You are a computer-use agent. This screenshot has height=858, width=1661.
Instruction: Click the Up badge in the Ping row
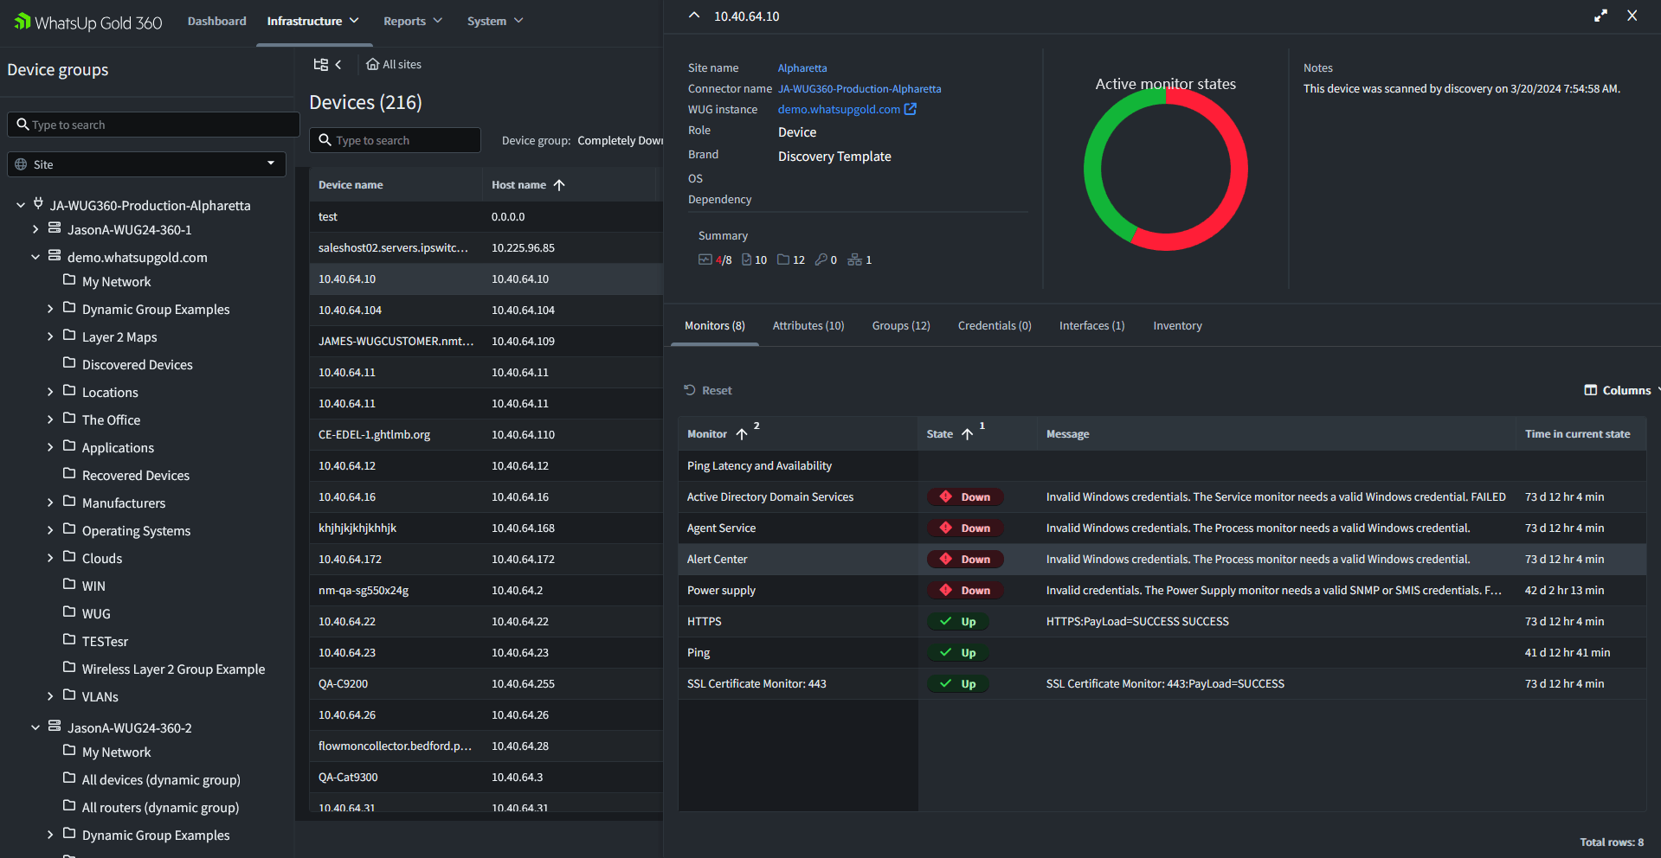956,653
